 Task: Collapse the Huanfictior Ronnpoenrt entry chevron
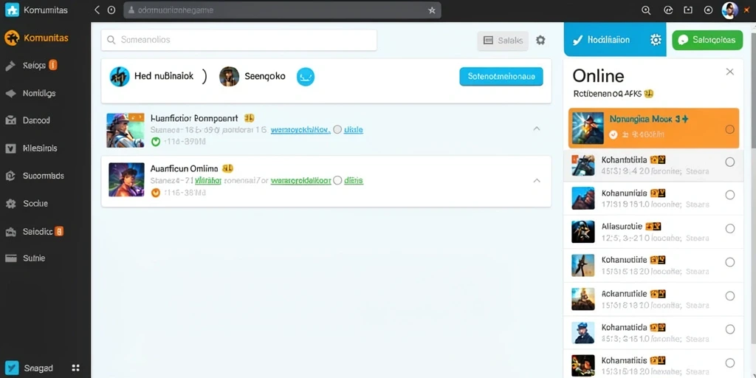click(x=537, y=128)
